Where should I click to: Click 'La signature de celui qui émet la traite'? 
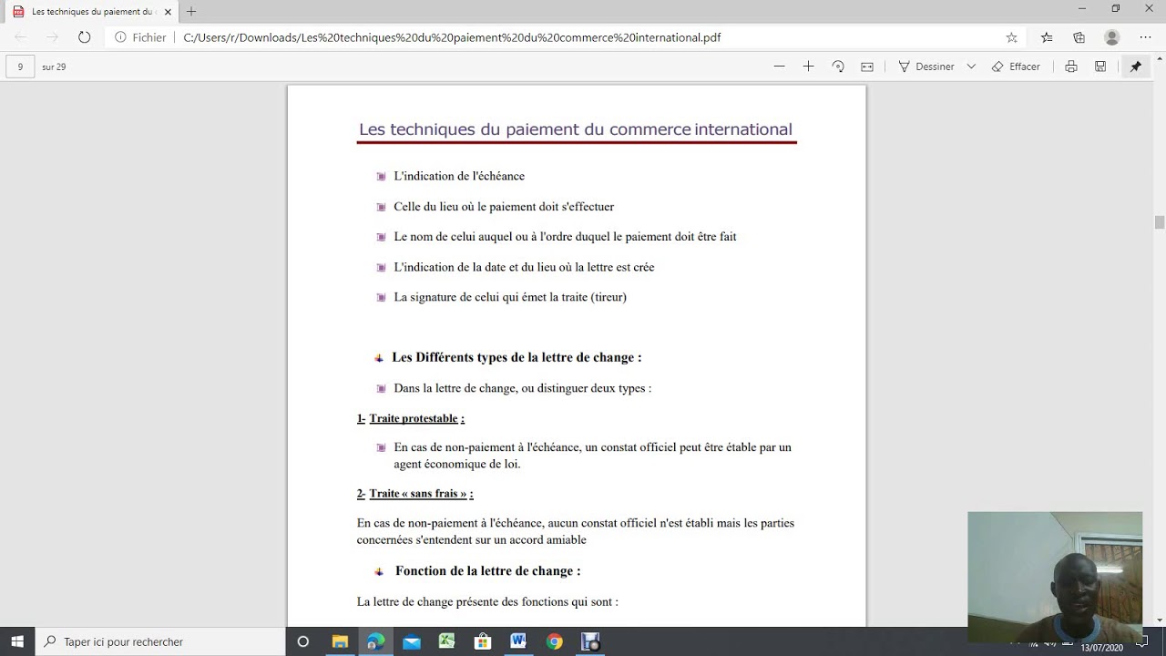[x=510, y=297]
